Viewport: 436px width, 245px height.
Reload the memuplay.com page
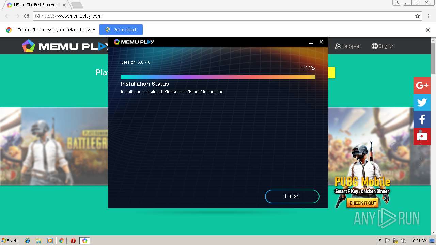(x=27, y=16)
